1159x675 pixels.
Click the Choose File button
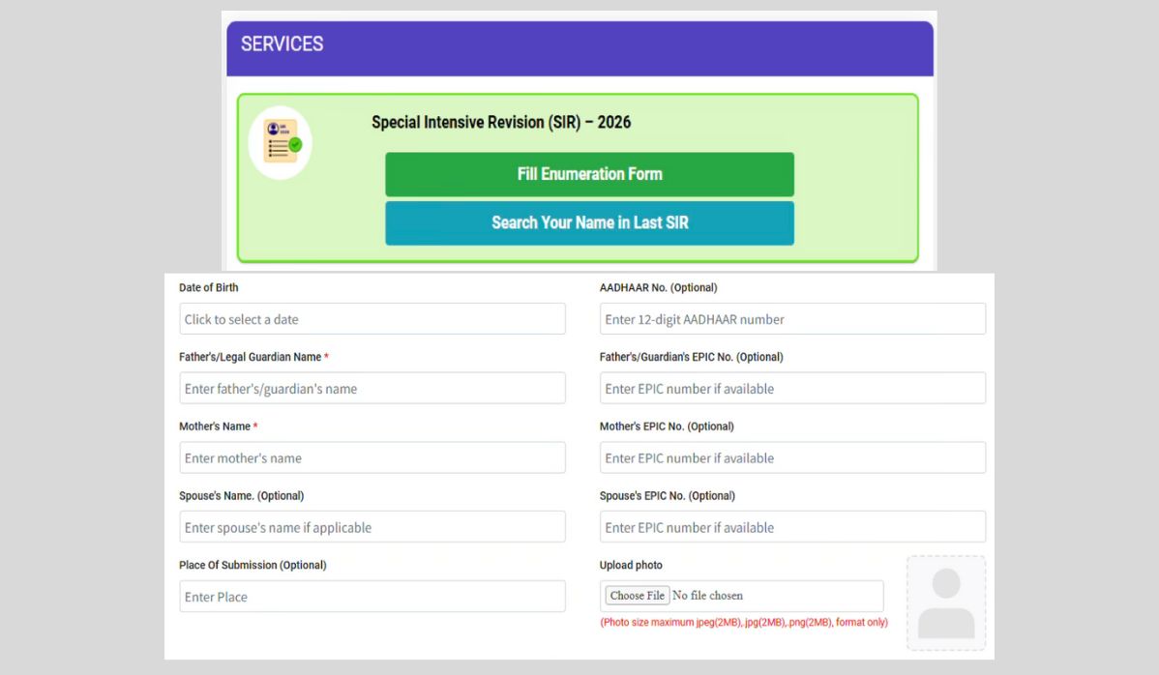(638, 596)
